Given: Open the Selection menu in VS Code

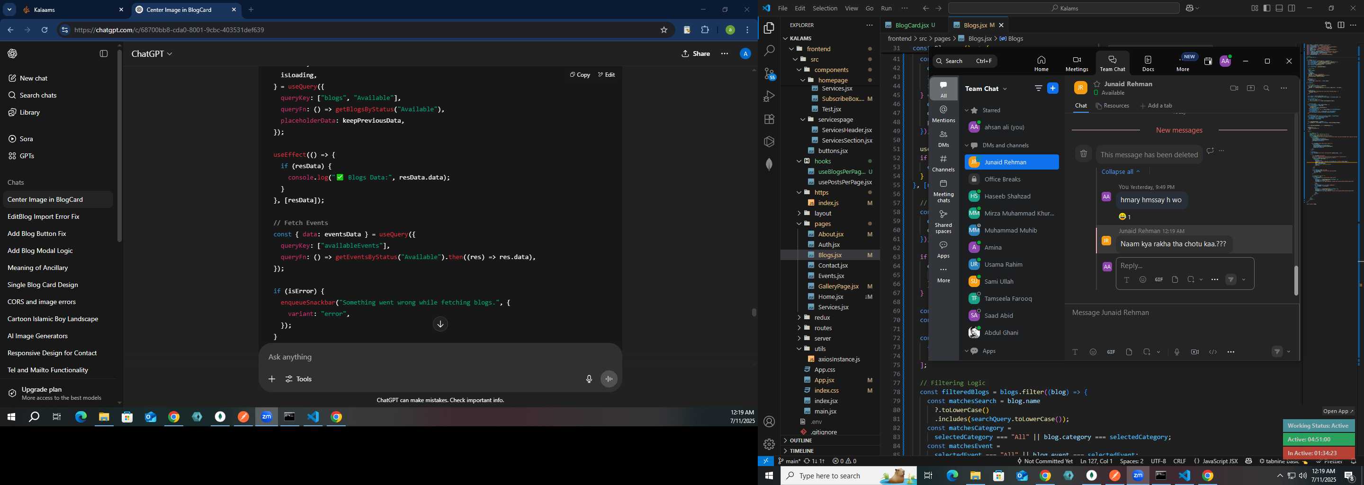Looking at the screenshot, I should (x=825, y=8).
